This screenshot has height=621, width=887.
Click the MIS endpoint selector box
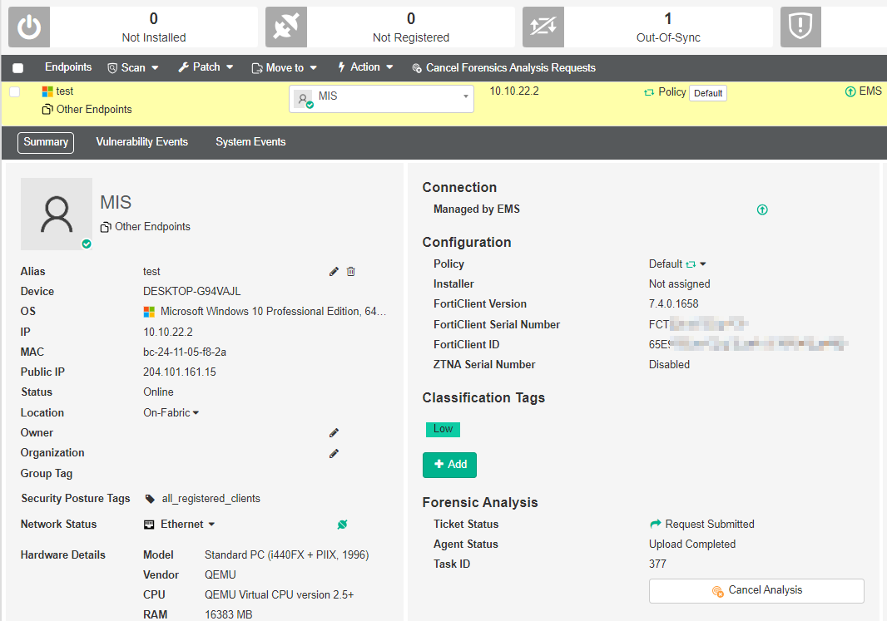pyautogui.click(x=381, y=98)
